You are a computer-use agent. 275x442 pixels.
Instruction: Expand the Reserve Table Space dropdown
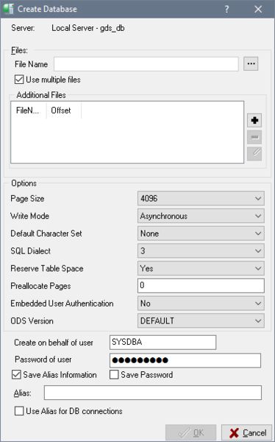point(201,268)
